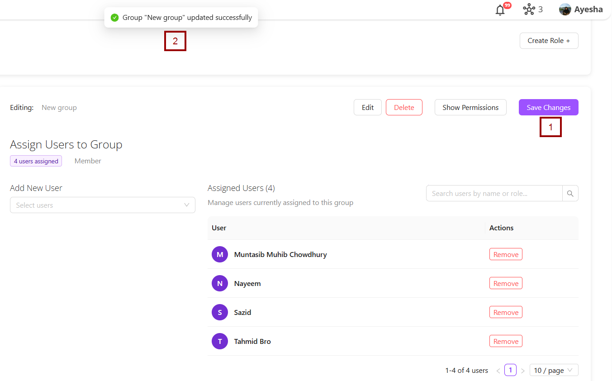Click the Save Changes button
Viewport: 612px width, 381px height.
coord(548,107)
